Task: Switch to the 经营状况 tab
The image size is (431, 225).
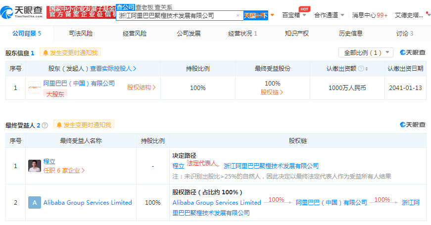Action: point(242,34)
